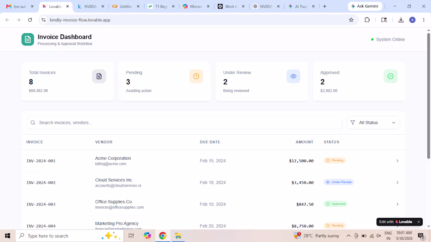The height and width of the screenshot is (242, 431).
Task: Click the System Online status indicator
Action: 388,39
